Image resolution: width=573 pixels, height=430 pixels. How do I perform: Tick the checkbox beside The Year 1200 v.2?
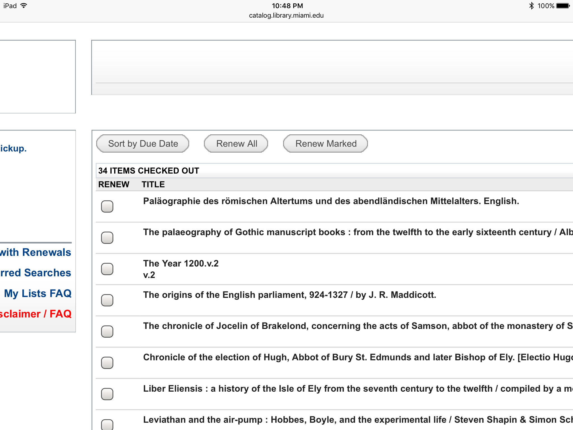tap(107, 269)
